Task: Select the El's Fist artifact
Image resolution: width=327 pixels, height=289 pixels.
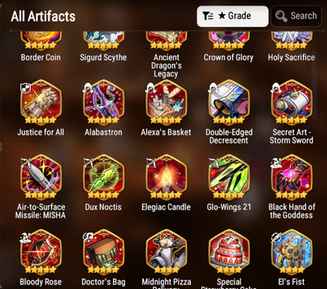Action: coord(292,253)
